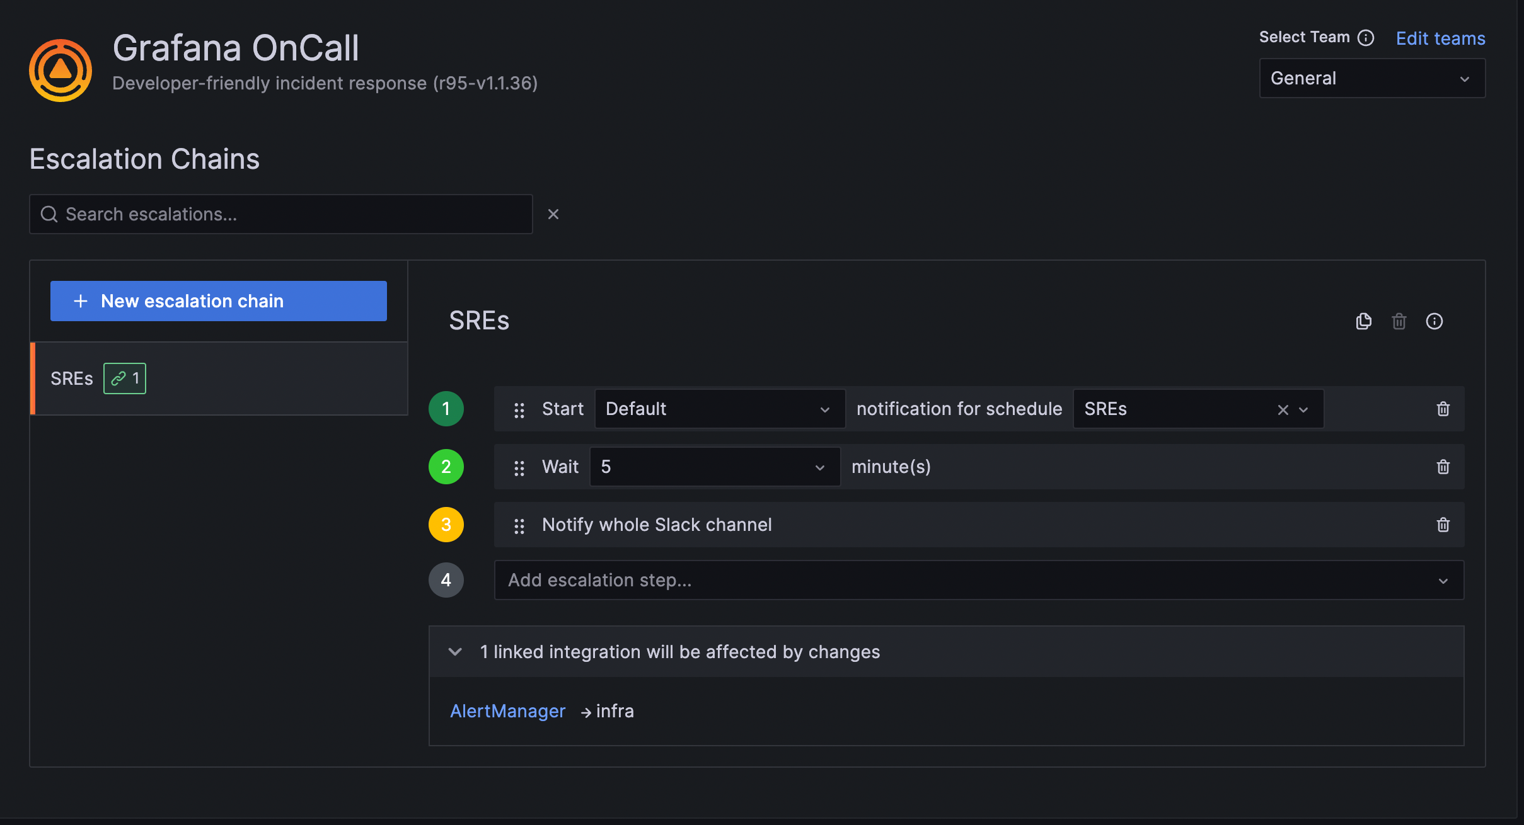Collapse the linked integration section
This screenshot has height=825, width=1524.
(x=454, y=652)
